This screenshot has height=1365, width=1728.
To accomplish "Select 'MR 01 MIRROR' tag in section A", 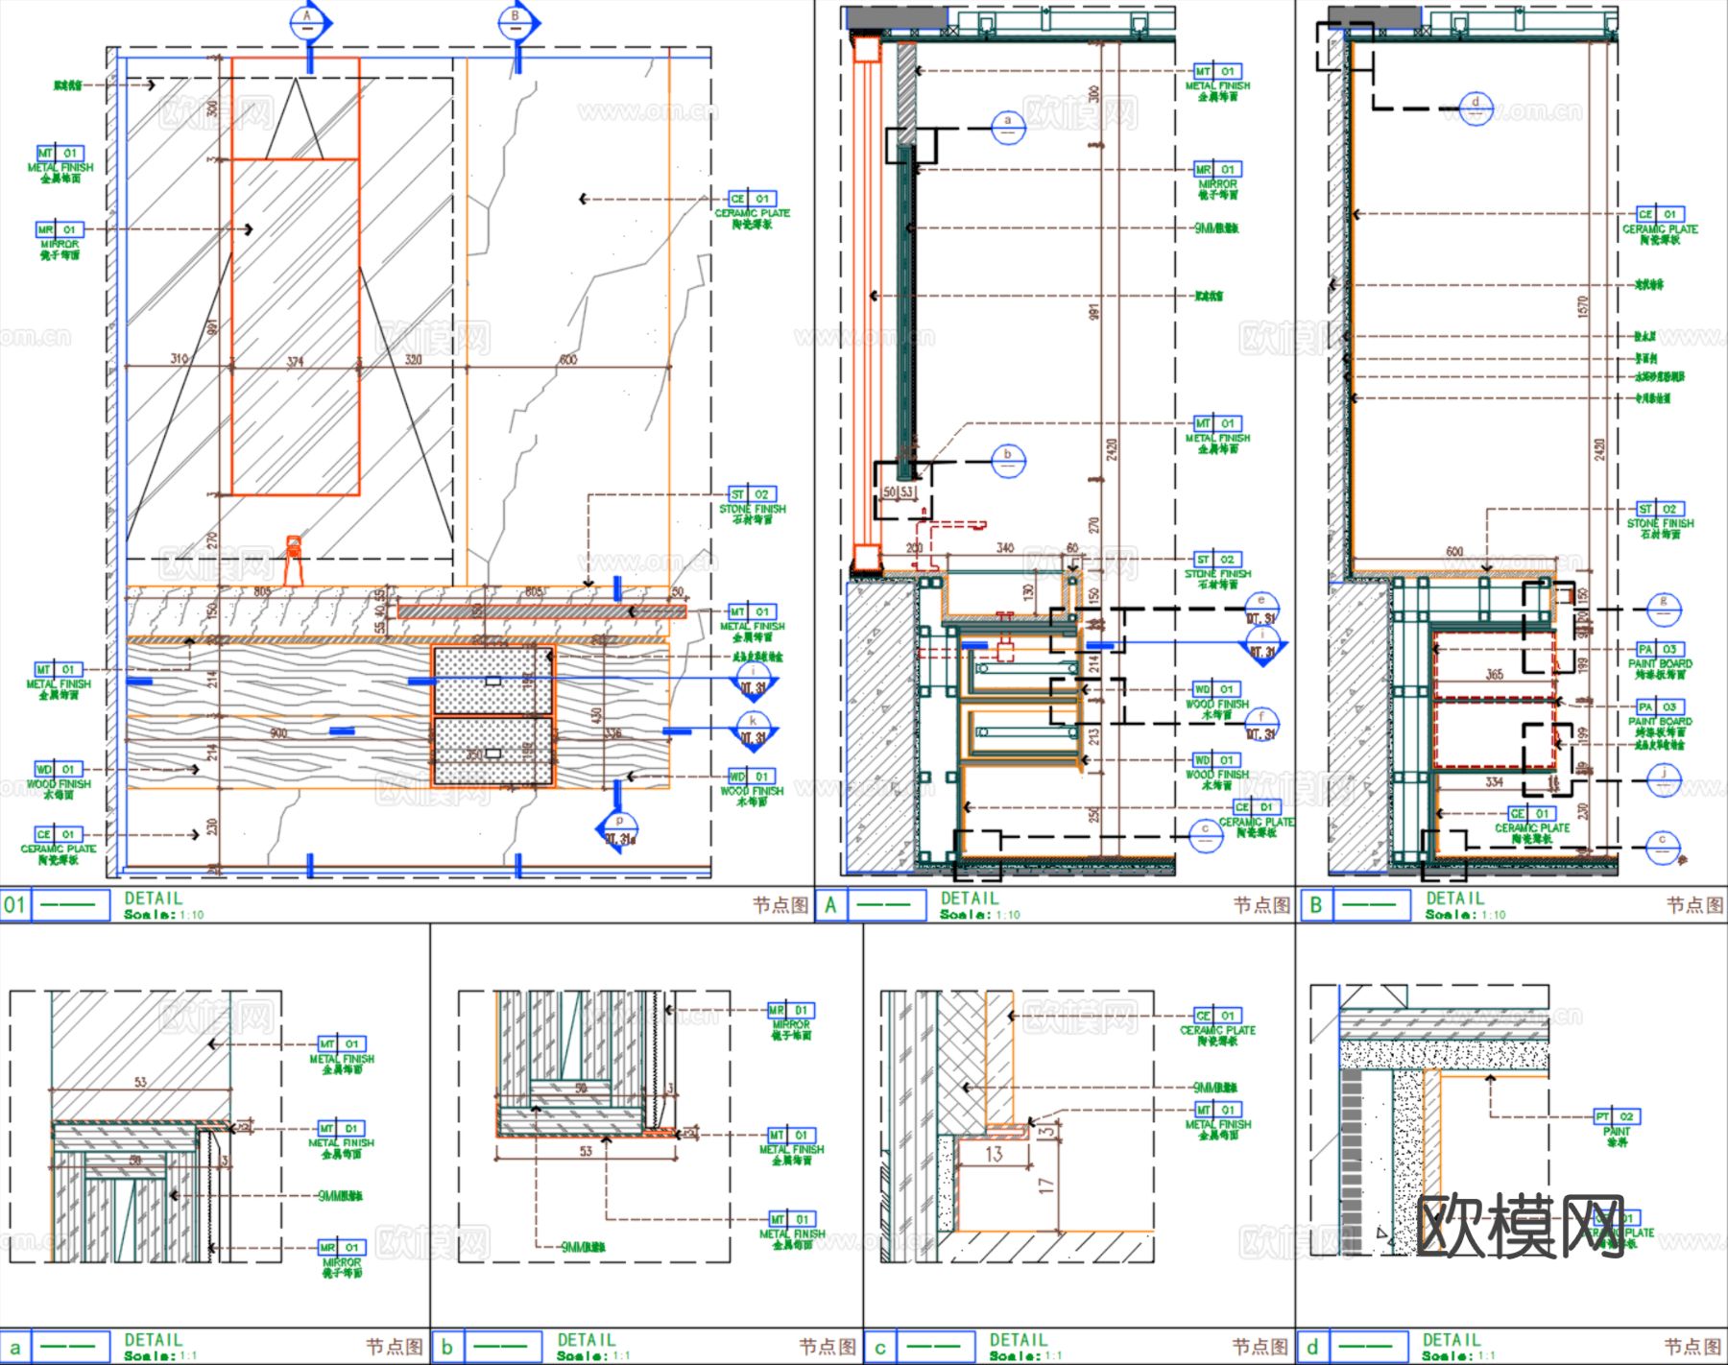I will [1217, 180].
